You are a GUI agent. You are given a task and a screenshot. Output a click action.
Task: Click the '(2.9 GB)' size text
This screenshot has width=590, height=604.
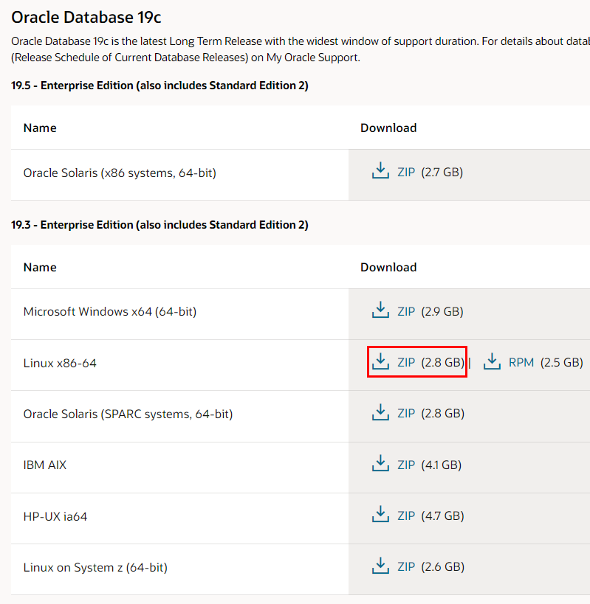(x=442, y=312)
